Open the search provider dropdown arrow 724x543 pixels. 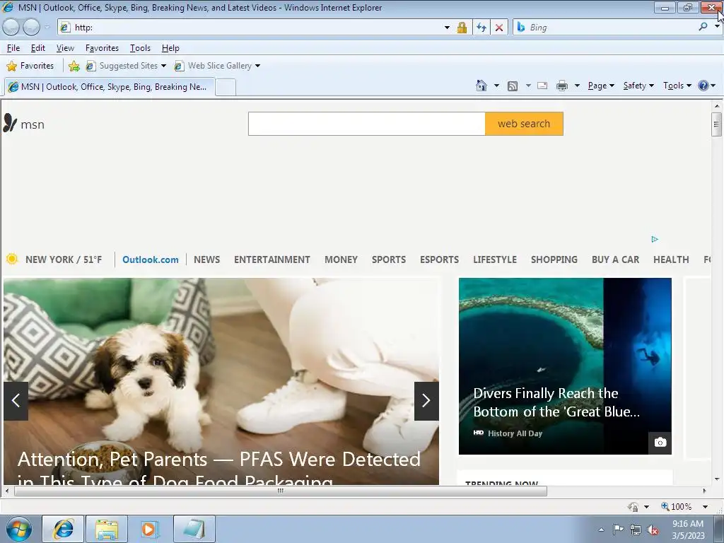point(717,27)
